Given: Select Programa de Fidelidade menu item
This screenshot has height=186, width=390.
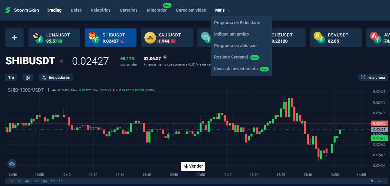Looking at the screenshot, I should coord(237,23).
